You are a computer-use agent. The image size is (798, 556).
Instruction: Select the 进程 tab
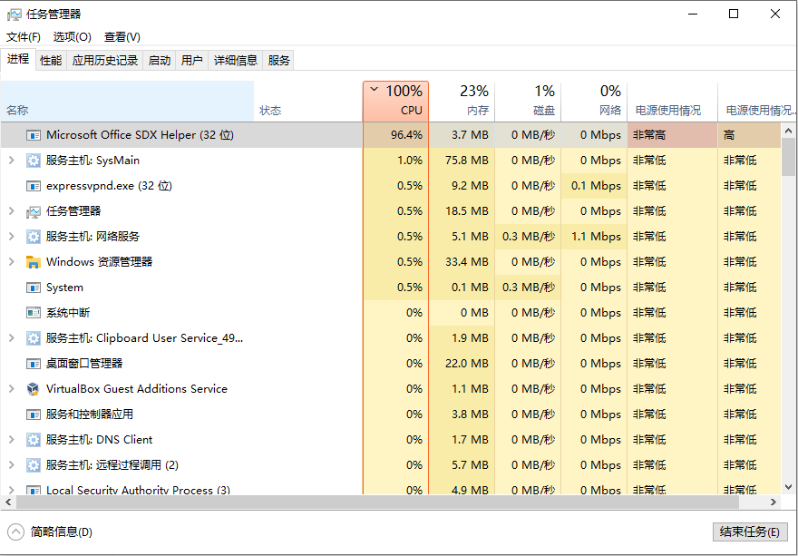[x=18, y=60]
